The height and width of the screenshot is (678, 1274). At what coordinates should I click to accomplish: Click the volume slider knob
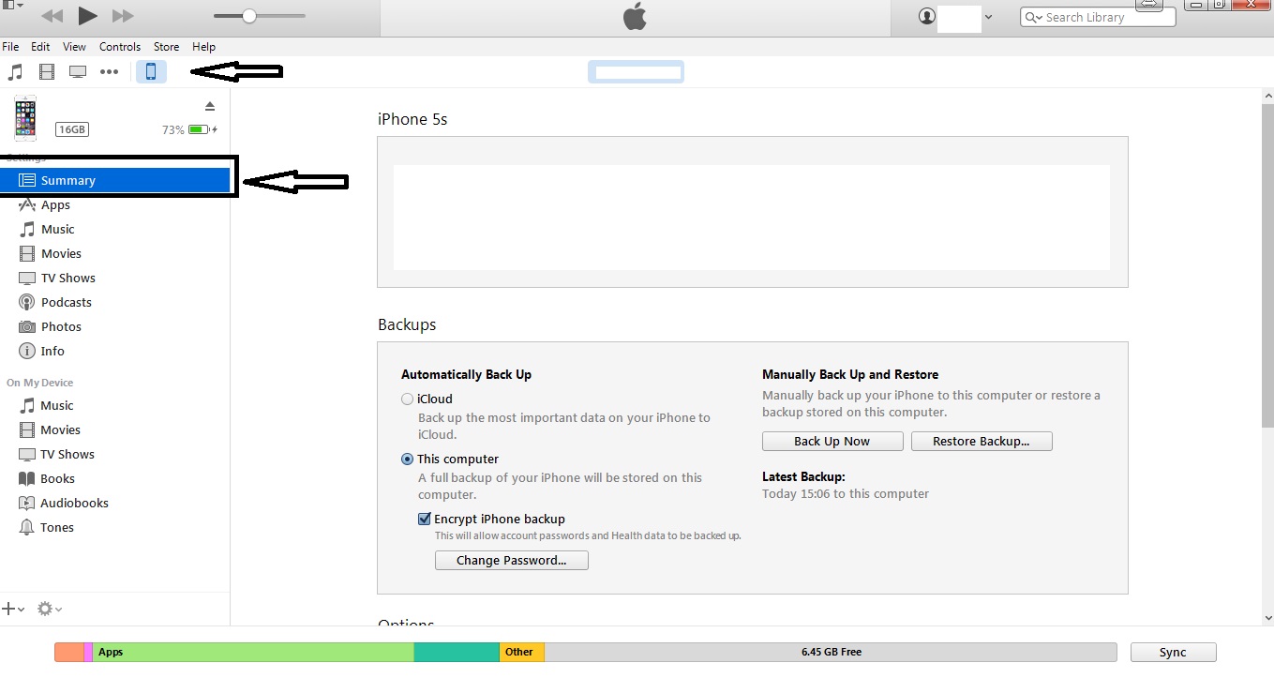tap(249, 16)
